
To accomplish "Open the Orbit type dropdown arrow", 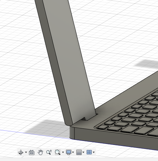I will click(x=26, y=152).
